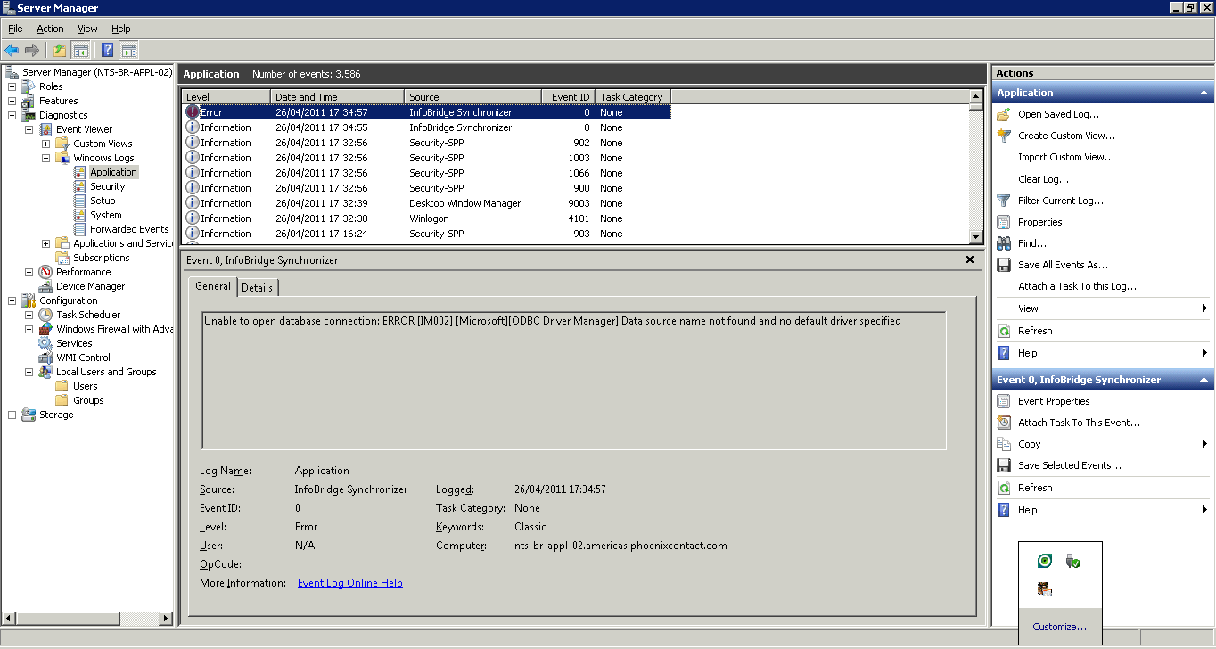
Task: Collapse the Application actions section
Action: pyautogui.click(x=1204, y=93)
